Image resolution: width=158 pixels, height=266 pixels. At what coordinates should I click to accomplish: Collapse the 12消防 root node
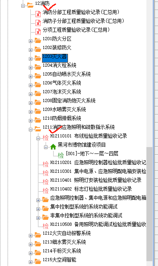(x=23, y=6)
